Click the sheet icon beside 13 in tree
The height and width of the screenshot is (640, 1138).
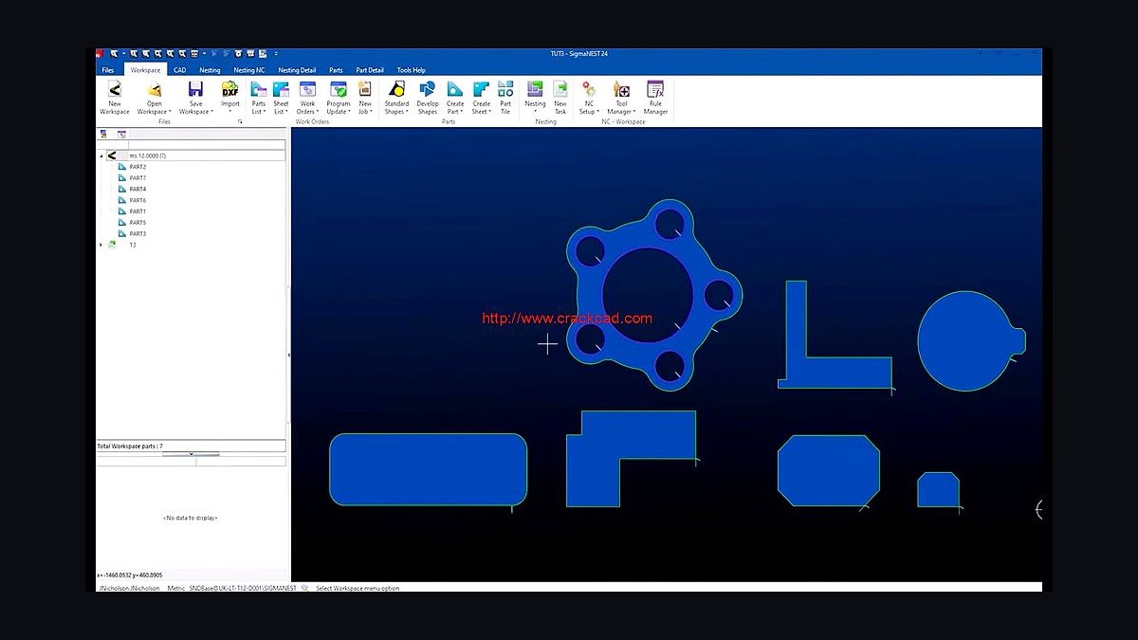[112, 245]
